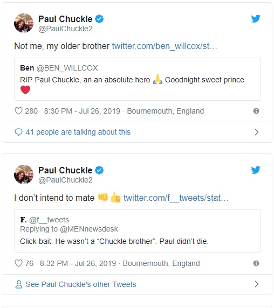Open the twitter.com/f__tweets/stat… link
Image resolution: width=274 pixels, height=308 pixels.
[x=176, y=198]
